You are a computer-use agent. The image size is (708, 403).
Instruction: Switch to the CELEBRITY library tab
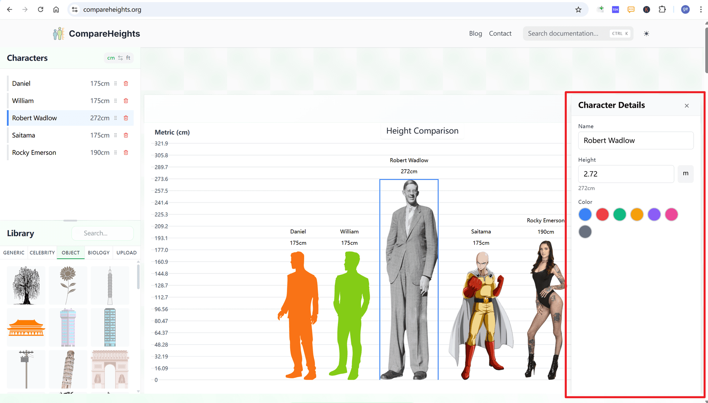42,253
